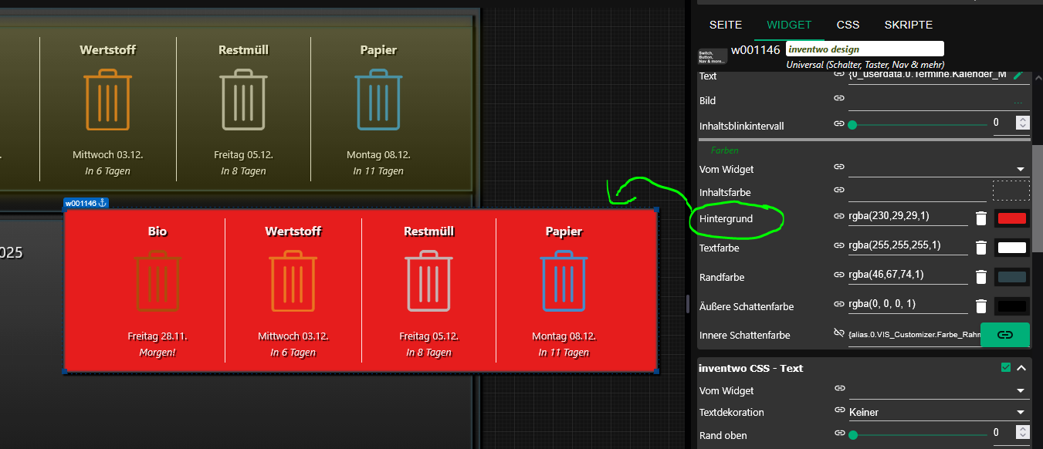Click the link icon in the Bild row
Viewport: 1043px width, 449px height.
pos(839,98)
